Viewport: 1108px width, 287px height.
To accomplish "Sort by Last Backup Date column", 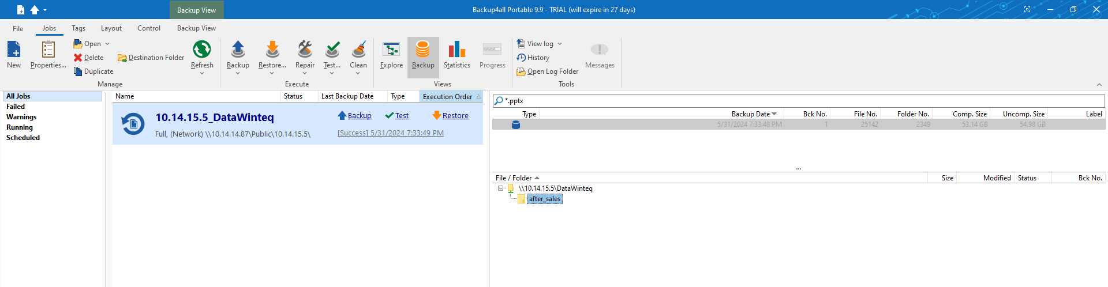I will tap(352, 96).
